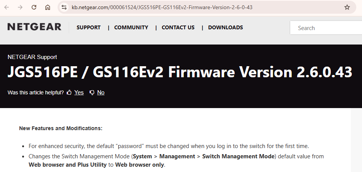Select No for article helpfulness
The image size is (362, 172).
click(101, 92)
